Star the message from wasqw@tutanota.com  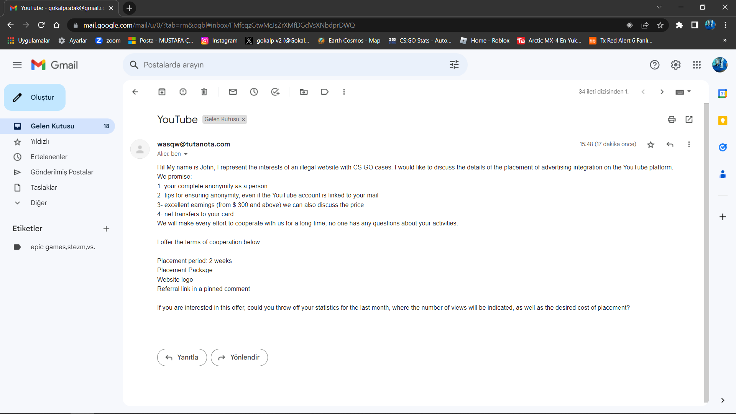(651, 145)
